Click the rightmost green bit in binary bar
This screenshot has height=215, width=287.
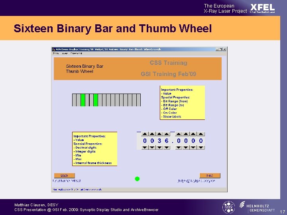96,100
